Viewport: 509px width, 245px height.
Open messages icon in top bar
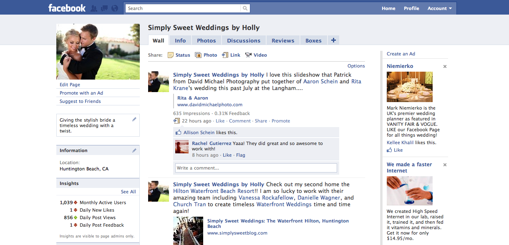click(x=104, y=8)
